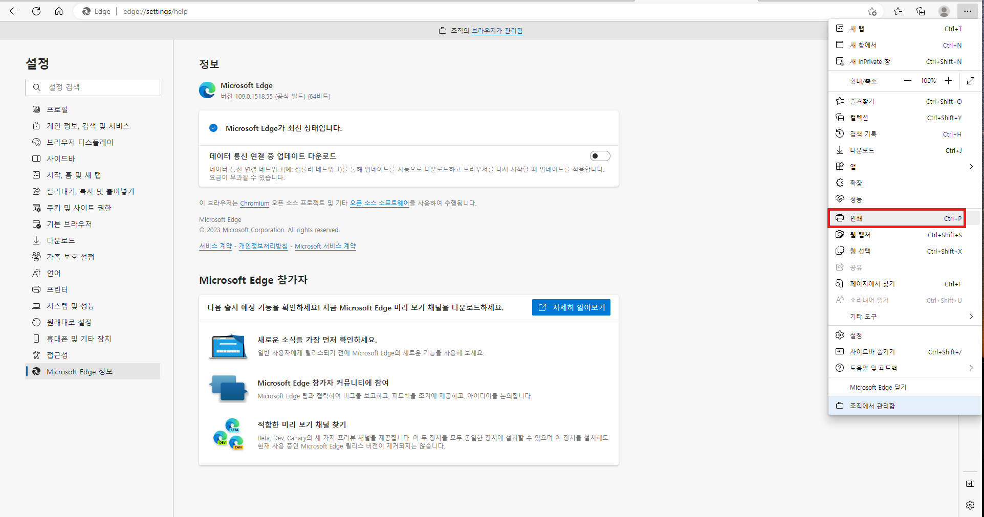Viewport: 984px width, 517px height.
Task: Open 검색 기록 from the menu
Action: point(904,134)
